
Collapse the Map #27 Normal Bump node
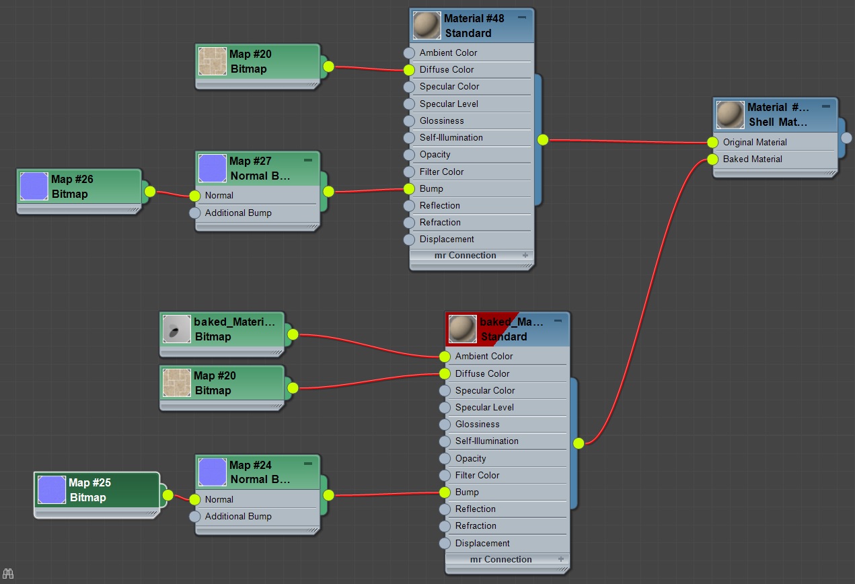pyautogui.click(x=308, y=160)
